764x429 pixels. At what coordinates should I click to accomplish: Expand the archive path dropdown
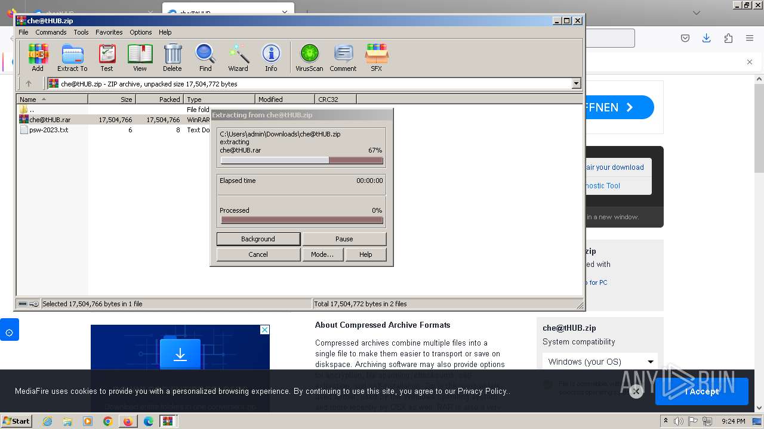coord(577,84)
